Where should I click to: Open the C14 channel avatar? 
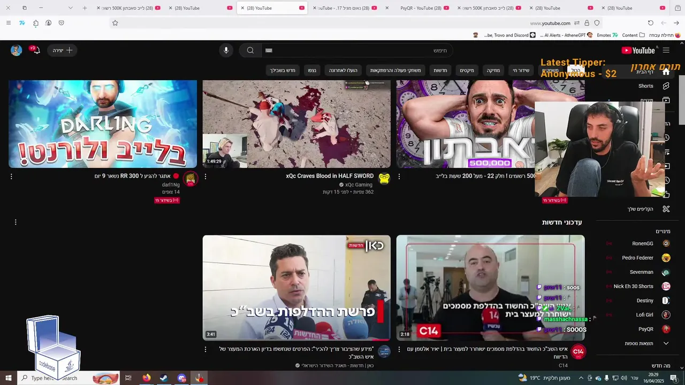(578, 351)
